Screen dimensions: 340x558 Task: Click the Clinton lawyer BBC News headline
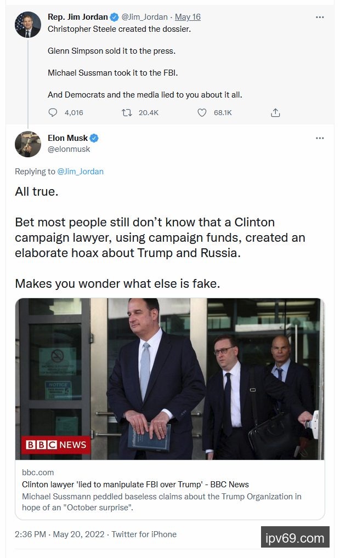point(135,485)
